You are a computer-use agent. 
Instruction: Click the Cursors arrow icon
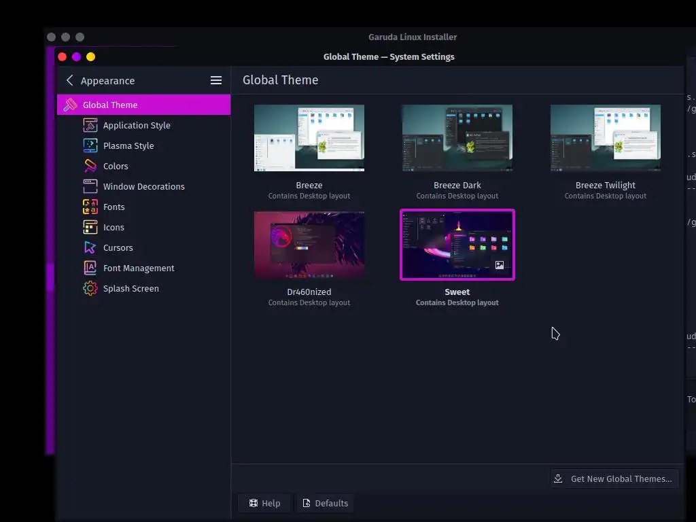click(90, 247)
